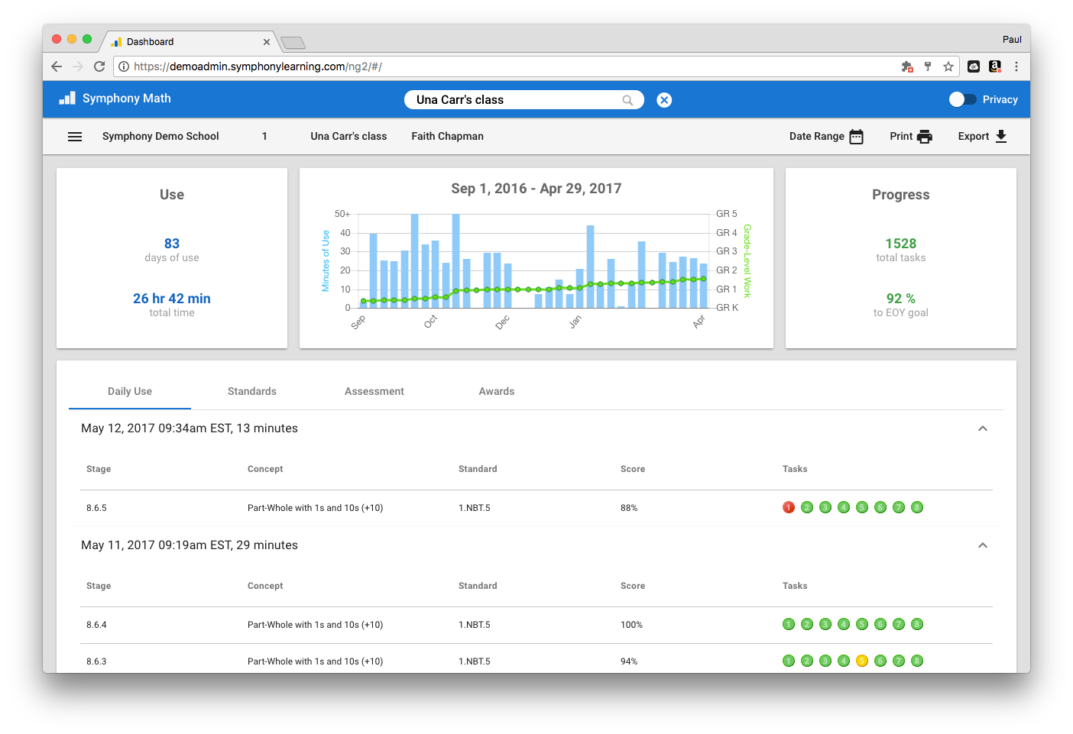The height and width of the screenshot is (734, 1073).
Task: Click task 7 circle in stage 8.6.4
Action: pyautogui.click(x=899, y=624)
